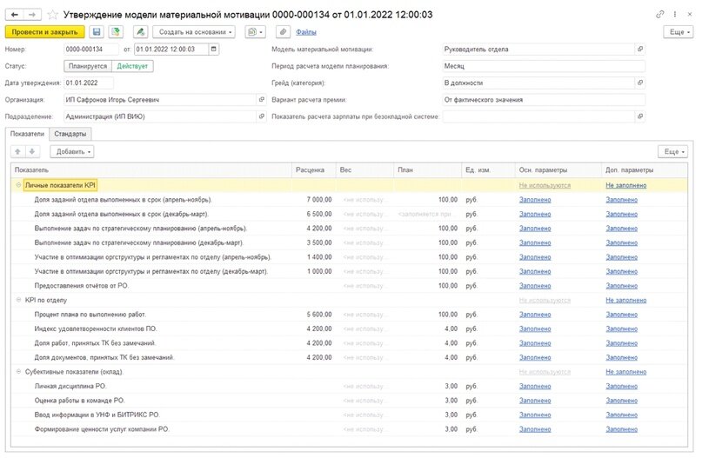The image size is (702, 458).
Task: Move row up with the up arrow
Action: (x=18, y=151)
